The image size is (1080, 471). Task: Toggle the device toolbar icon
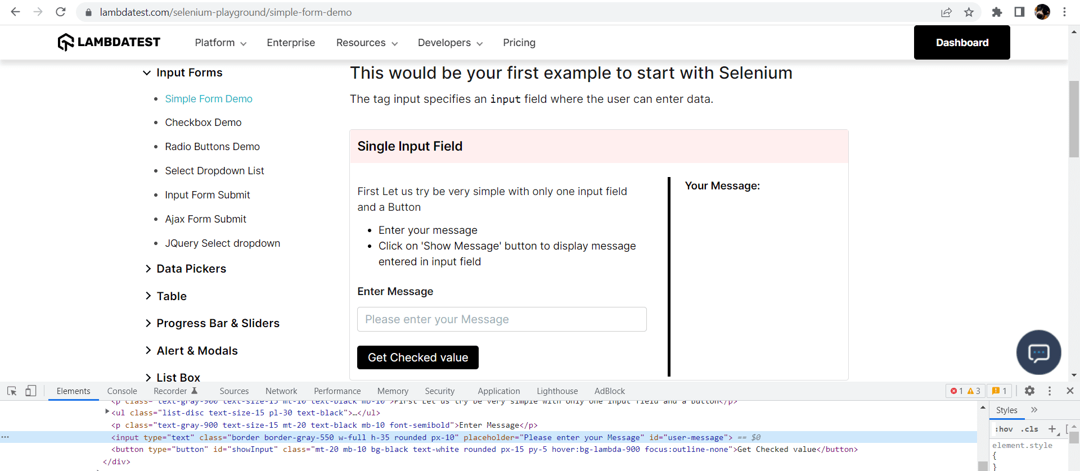(x=31, y=391)
